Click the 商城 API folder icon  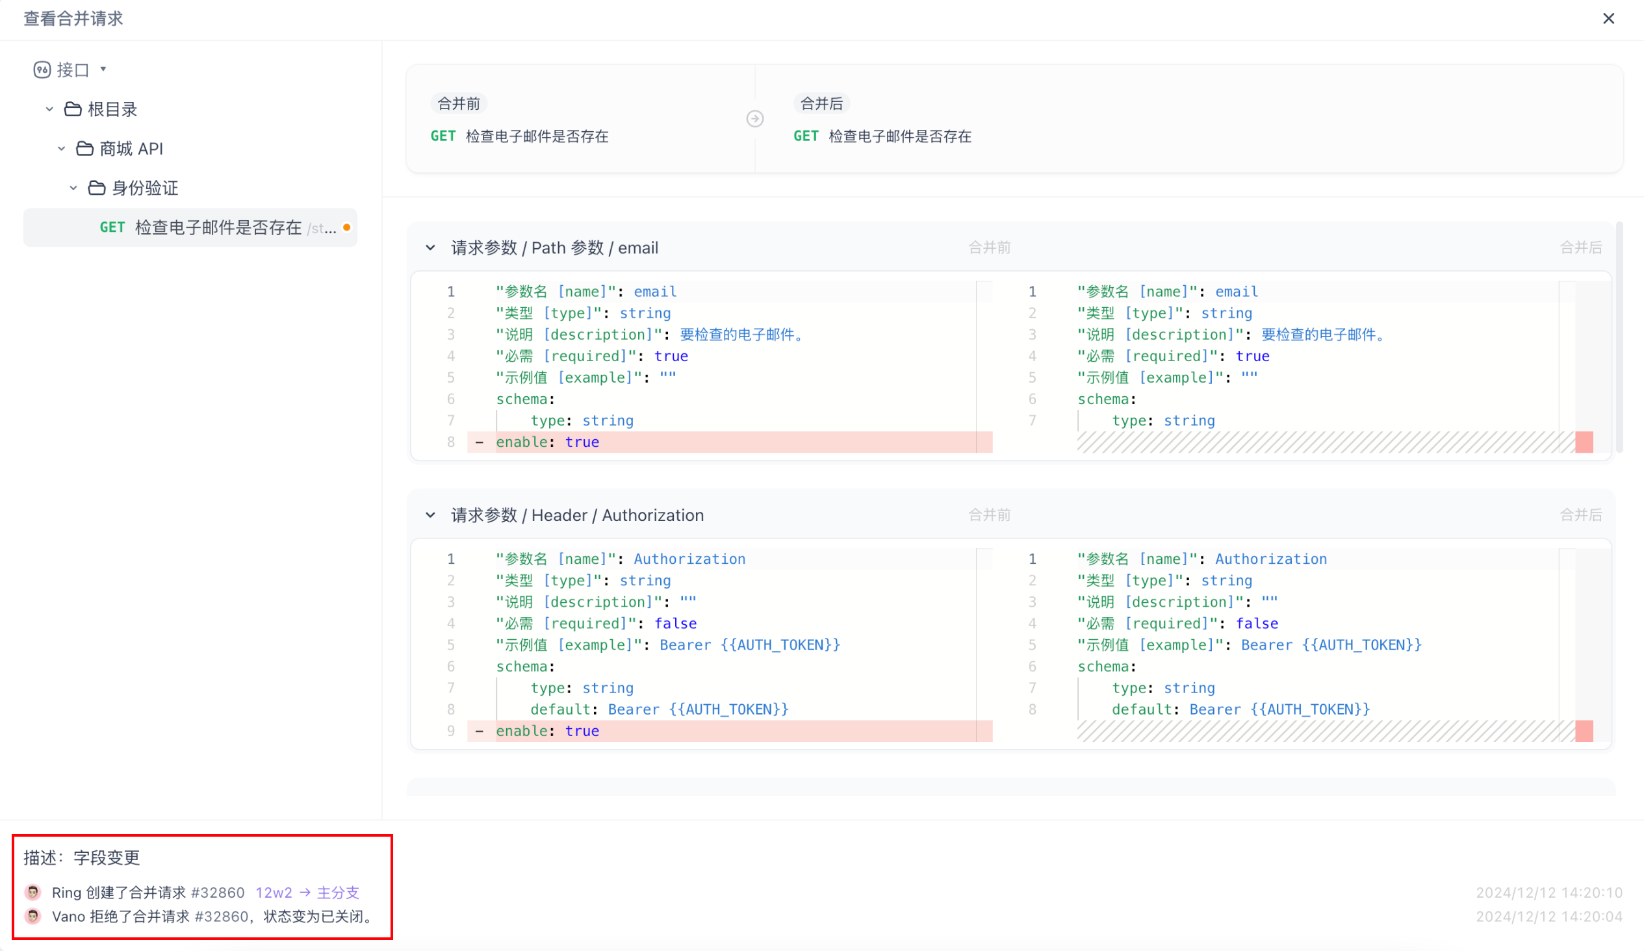pyautogui.click(x=85, y=149)
